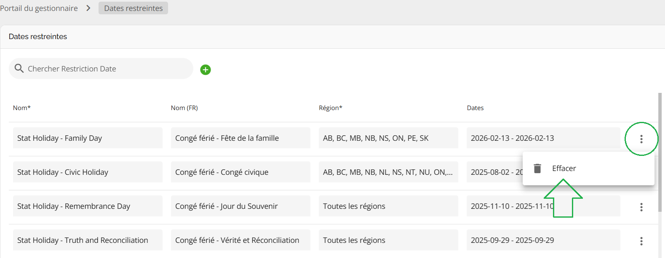
Task: Go to Portail du gestionnaire breadcrumb
Action: pos(39,8)
